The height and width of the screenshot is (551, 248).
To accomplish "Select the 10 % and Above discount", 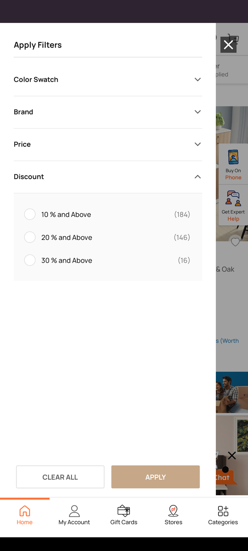I will coord(30,214).
